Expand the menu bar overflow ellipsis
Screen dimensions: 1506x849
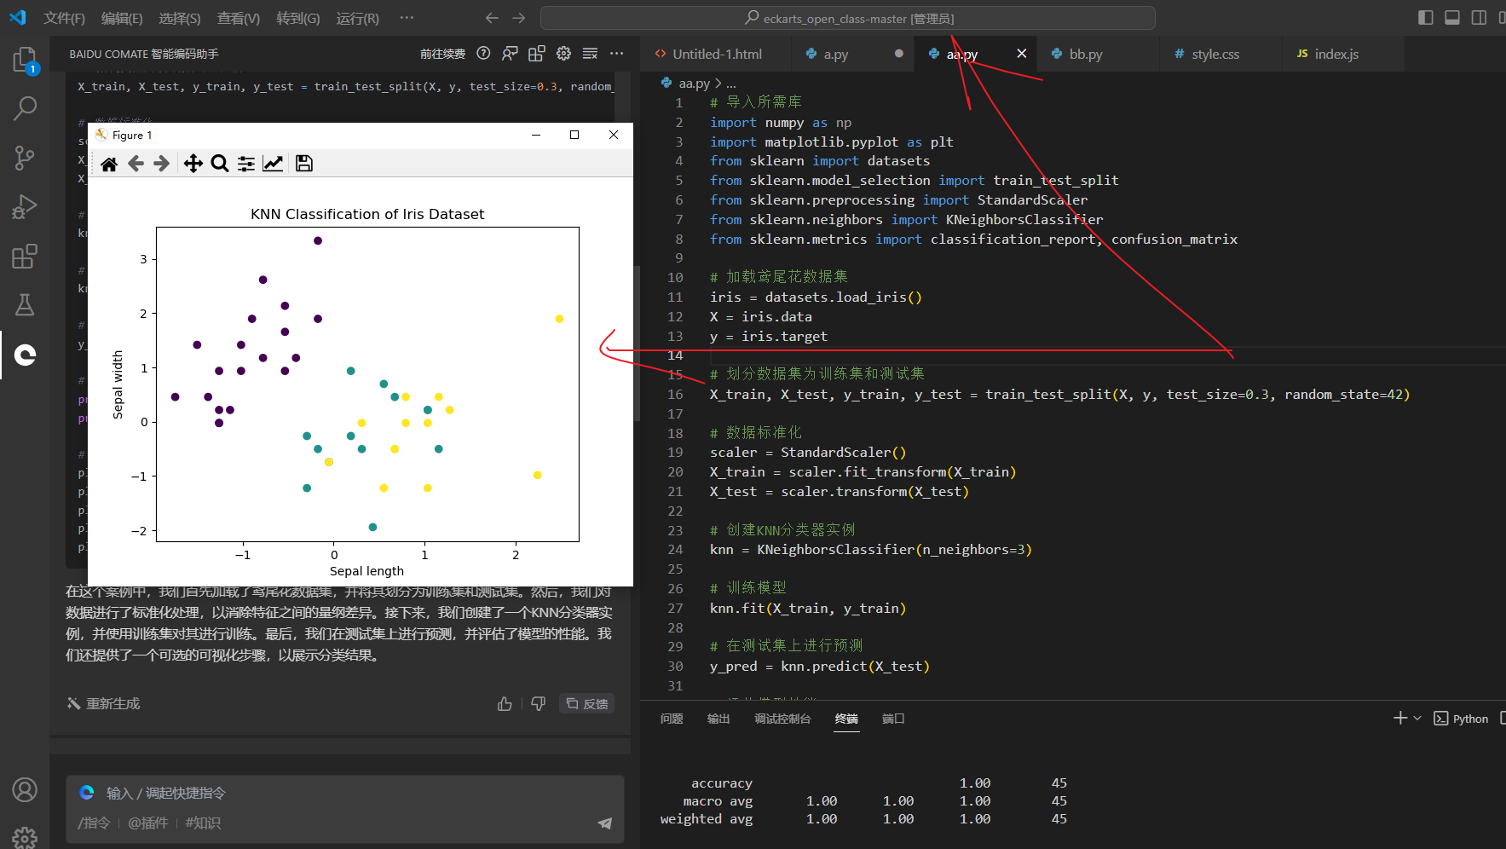click(407, 18)
